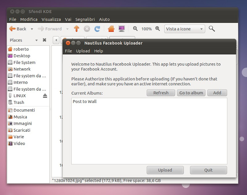
Task: Zoom out with the minus magnifier
Action: [x=135, y=29]
